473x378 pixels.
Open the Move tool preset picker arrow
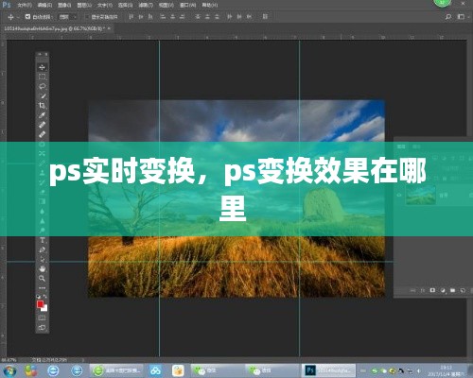click(x=18, y=17)
